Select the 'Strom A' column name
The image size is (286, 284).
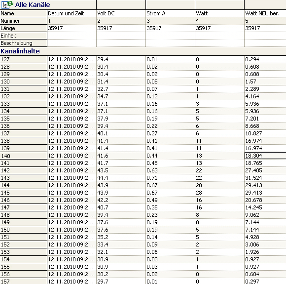click(x=156, y=13)
